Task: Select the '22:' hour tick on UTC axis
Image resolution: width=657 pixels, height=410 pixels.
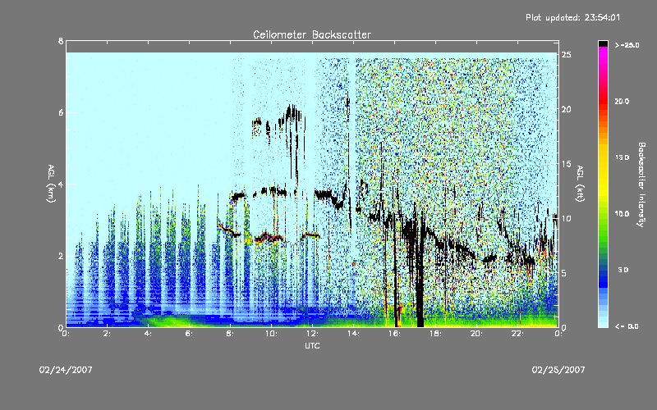Action: [x=517, y=334]
